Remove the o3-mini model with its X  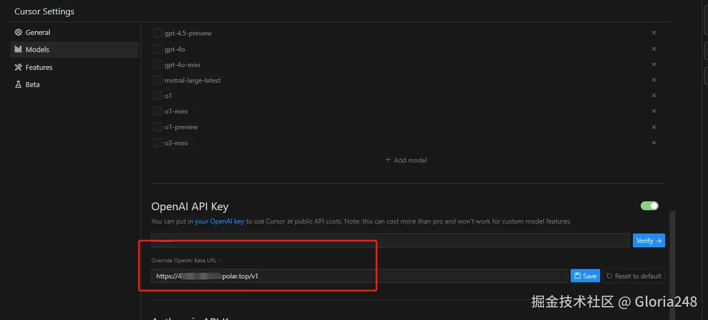coord(654,143)
